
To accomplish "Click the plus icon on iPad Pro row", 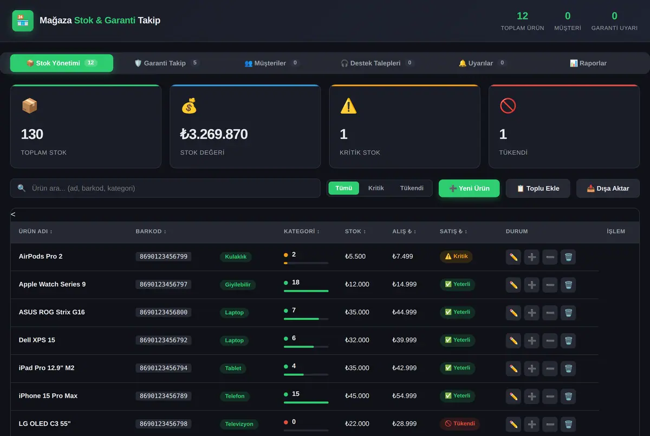I will pyautogui.click(x=532, y=368).
